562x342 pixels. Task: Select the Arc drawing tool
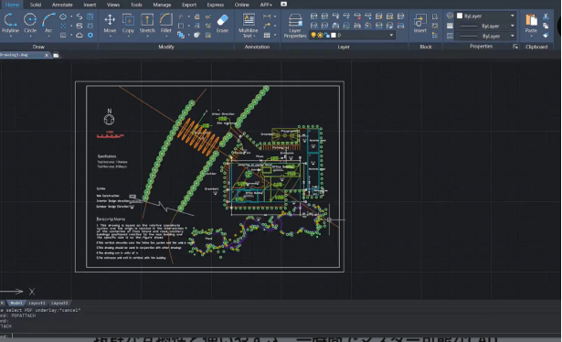(x=48, y=23)
